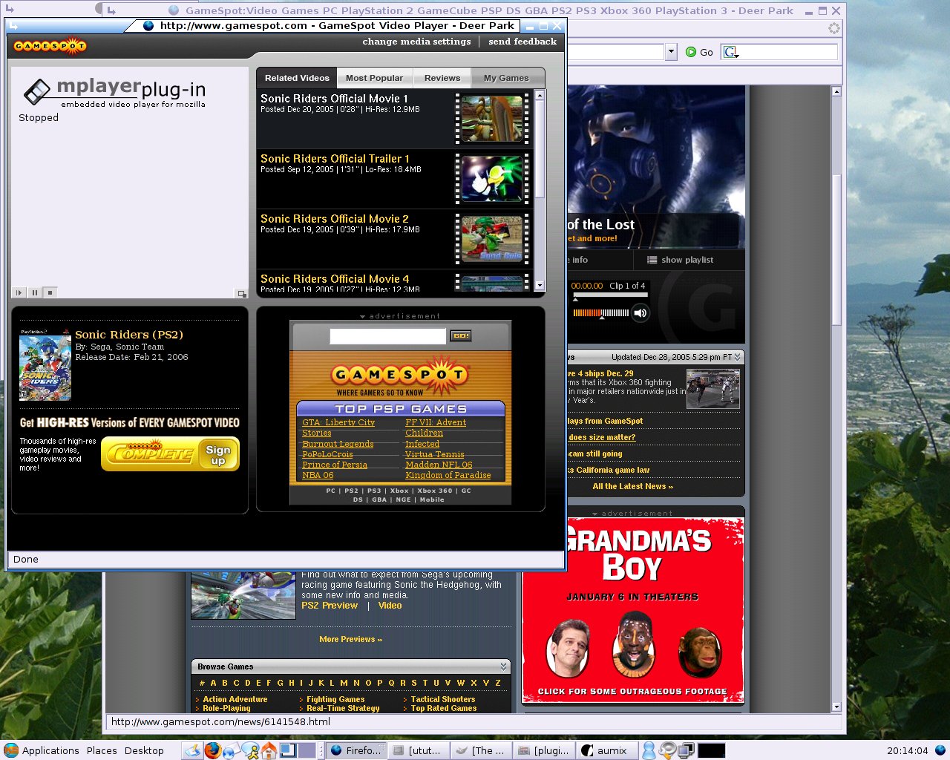
Task: Mute audio with speaker icon
Action: (641, 313)
